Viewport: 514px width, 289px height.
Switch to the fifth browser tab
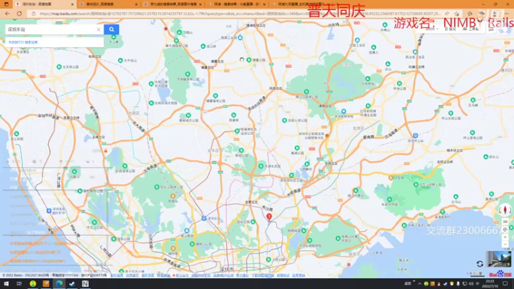pos(300,4)
